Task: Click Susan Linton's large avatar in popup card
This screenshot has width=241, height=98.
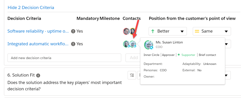Action: coord(149,45)
